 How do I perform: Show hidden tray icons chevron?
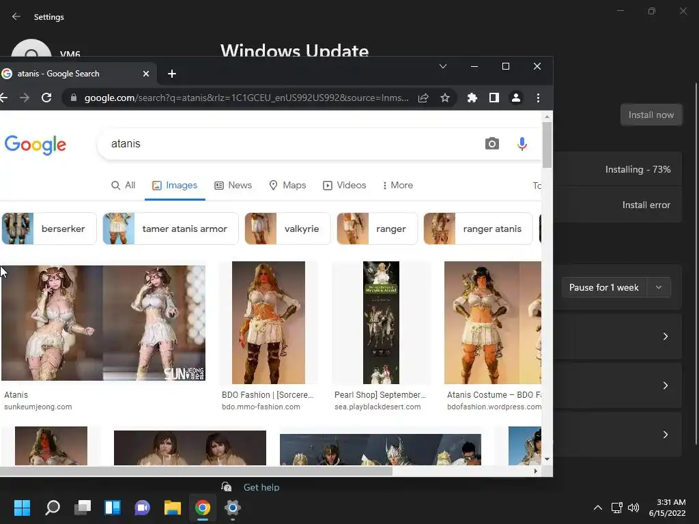598,508
